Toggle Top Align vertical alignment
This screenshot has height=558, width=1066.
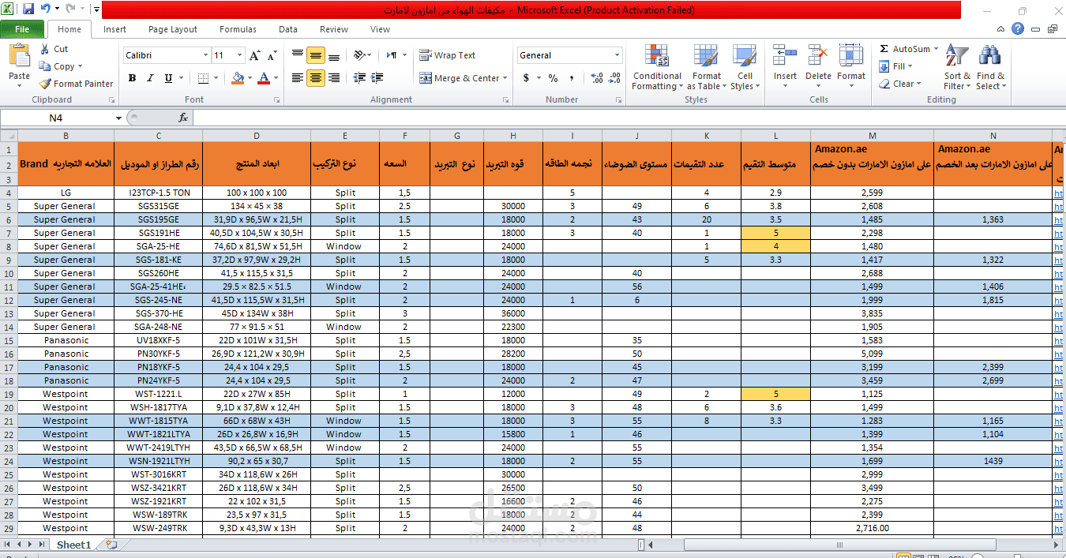[x=298, y=55]
